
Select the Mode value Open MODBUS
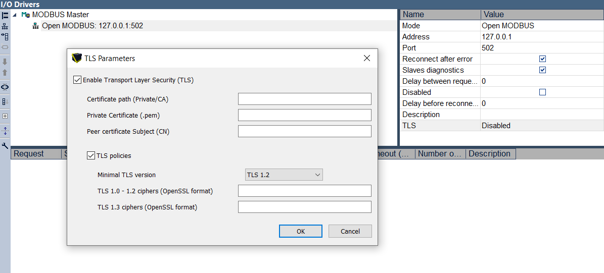pyautogui.click(x=542, y=26)
